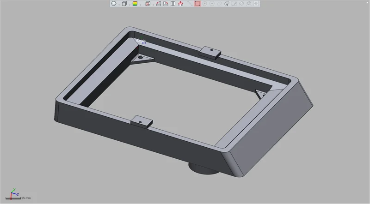The height and width of the screenshot is (204, 370).
Task: Select the split section view icon
Action: click(173, 4)
